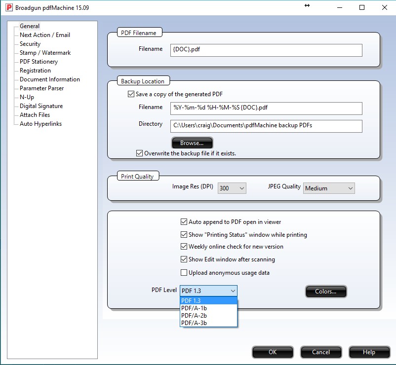Viewport: 396px width, 365px height.
Task: Select the Auto Hyperlinks category
Action: click(40, 124)
